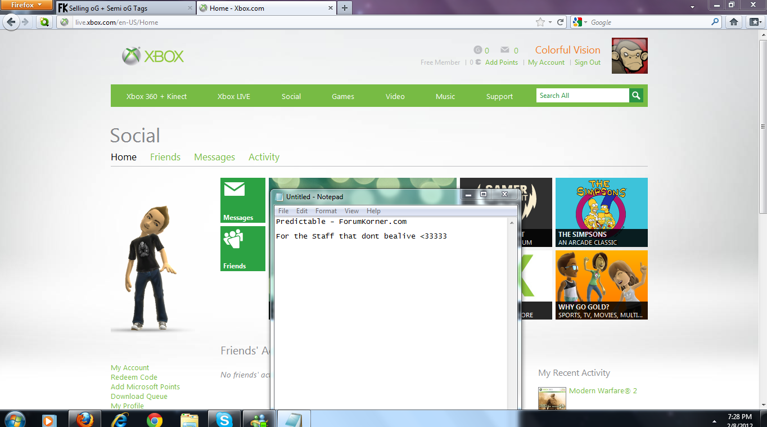Open Notepad File menu
This screenshot has height=427, width=767.
point(283,211)
